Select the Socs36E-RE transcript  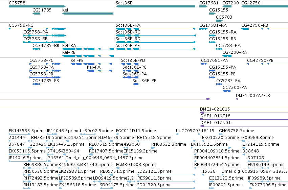coord(156,49)
